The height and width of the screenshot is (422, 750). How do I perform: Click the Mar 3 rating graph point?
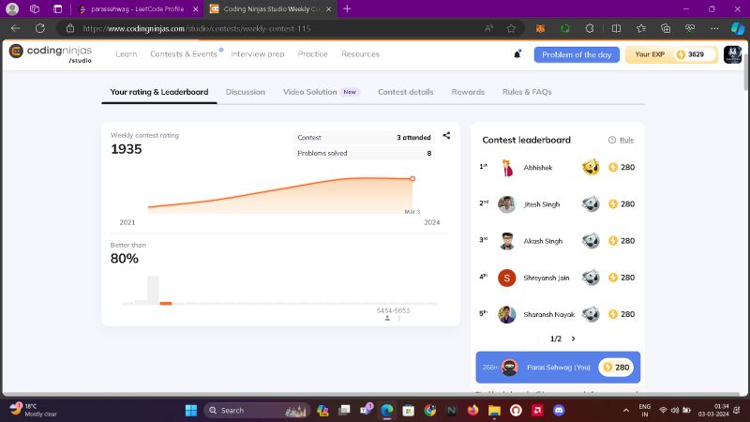(x=412, y=179)
